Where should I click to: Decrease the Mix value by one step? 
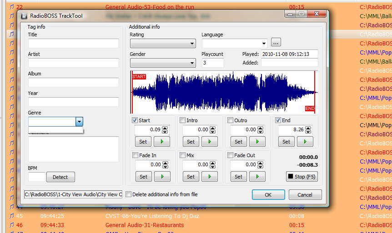(x=212, y=167)
